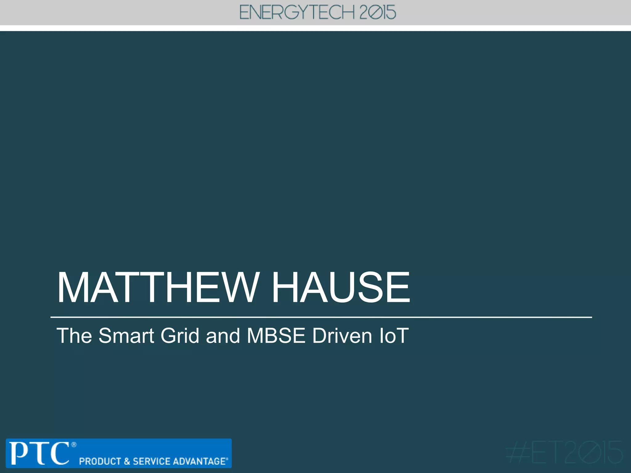Click the PRODUCT & SERVICE ADVANTAGE tagline
Image resolution: width=631 pixels, height=473 pixels.
click(x=153, y=461)
